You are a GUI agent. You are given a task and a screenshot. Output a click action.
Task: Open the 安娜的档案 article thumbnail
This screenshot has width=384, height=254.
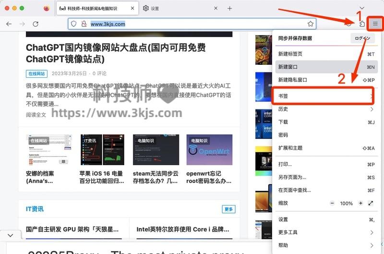pyautogui.click(x=49, y=150)
